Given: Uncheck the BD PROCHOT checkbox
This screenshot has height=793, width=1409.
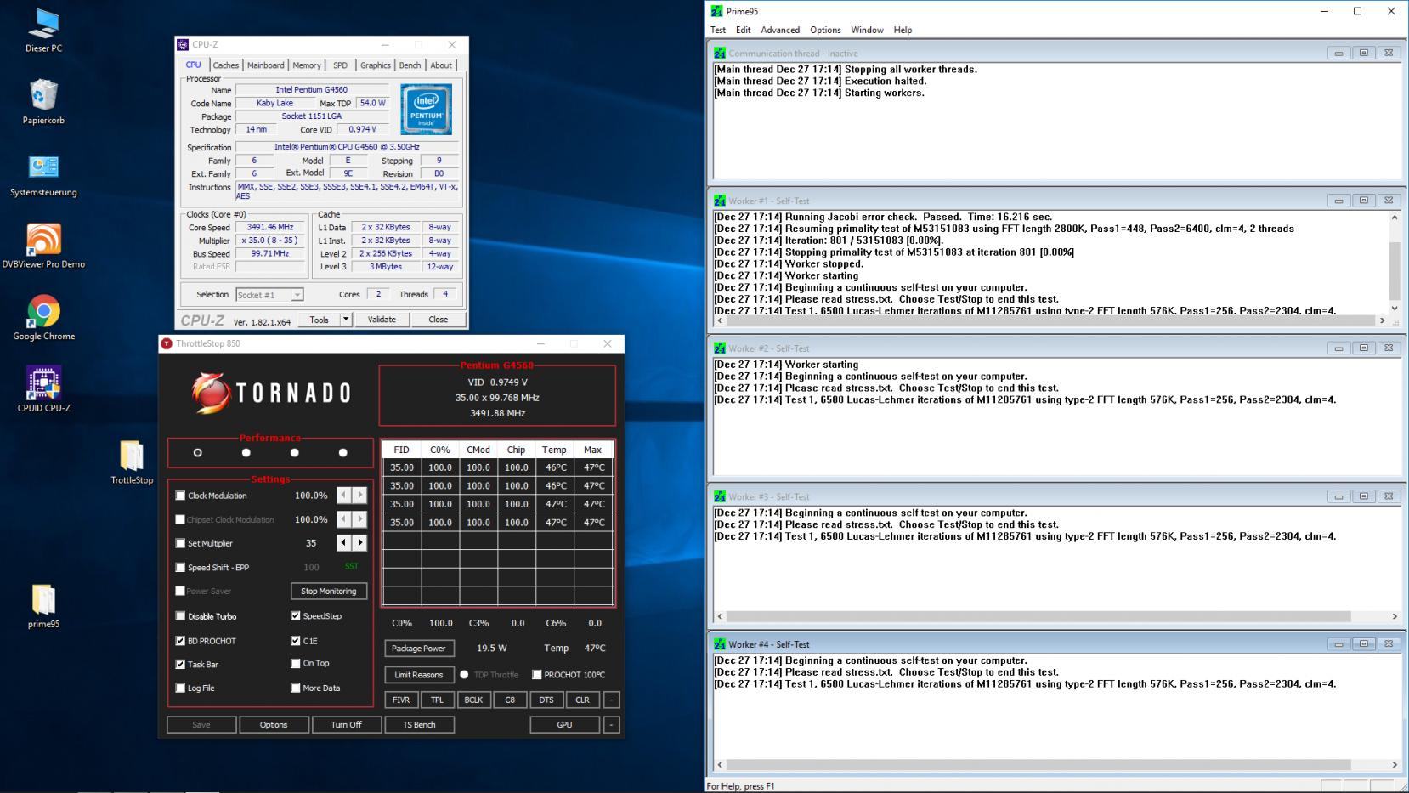Looking at the screenshot, I should click(180, 641).
